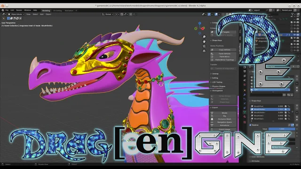Screen dimensions: 301x169
Task: Open the Object Data properties tab icon
Action: pyautogui.click(x=245, y=112)
